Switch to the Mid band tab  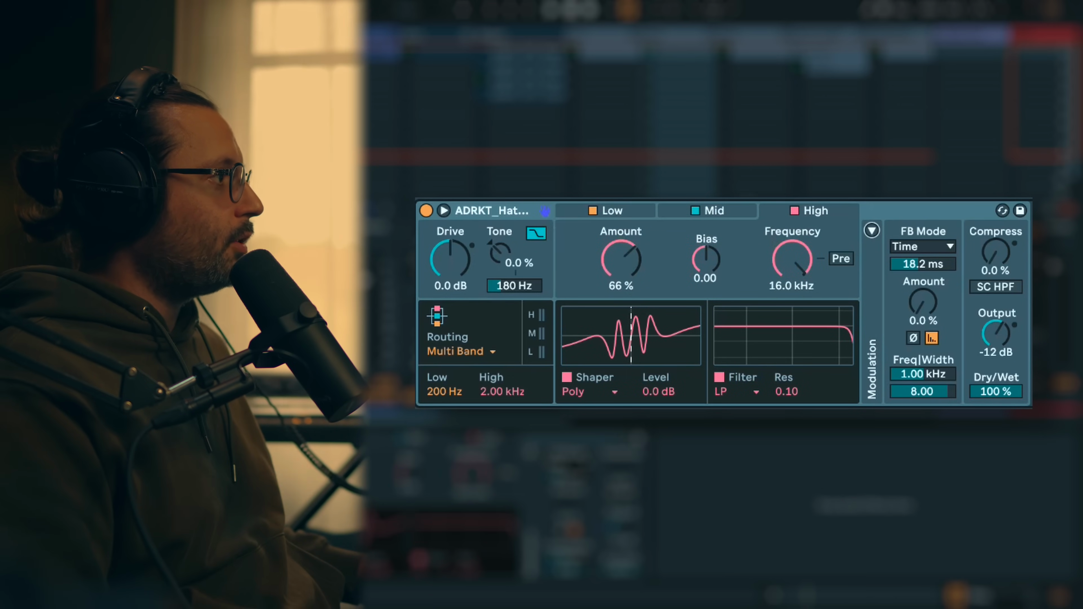point(707,211)
